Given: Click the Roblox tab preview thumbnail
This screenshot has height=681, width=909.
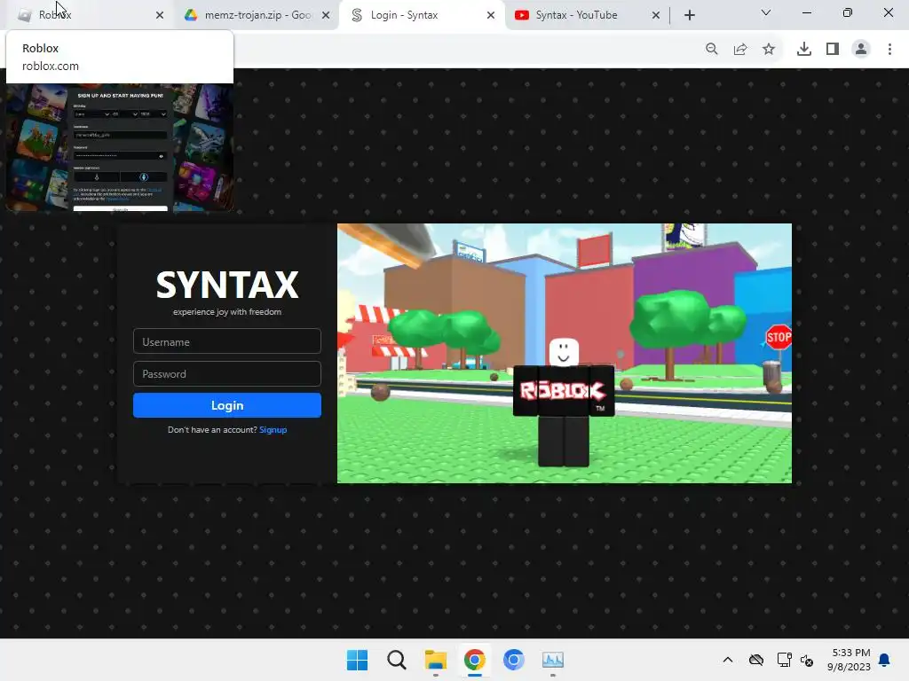Looking at the screenshot, I should click(120, 147).
